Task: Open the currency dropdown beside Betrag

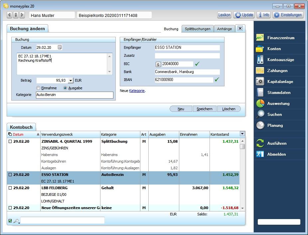Action: click(70, 80)
